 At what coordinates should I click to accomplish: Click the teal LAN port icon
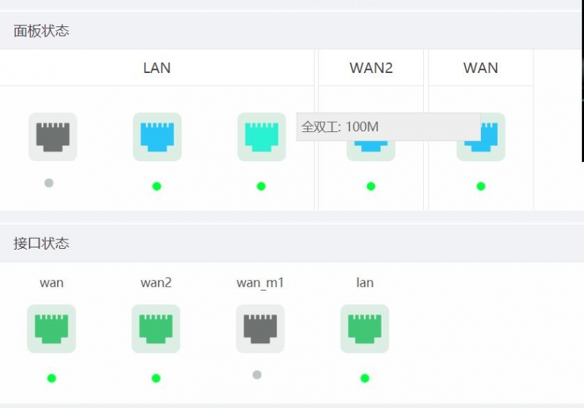click(262, 137)
